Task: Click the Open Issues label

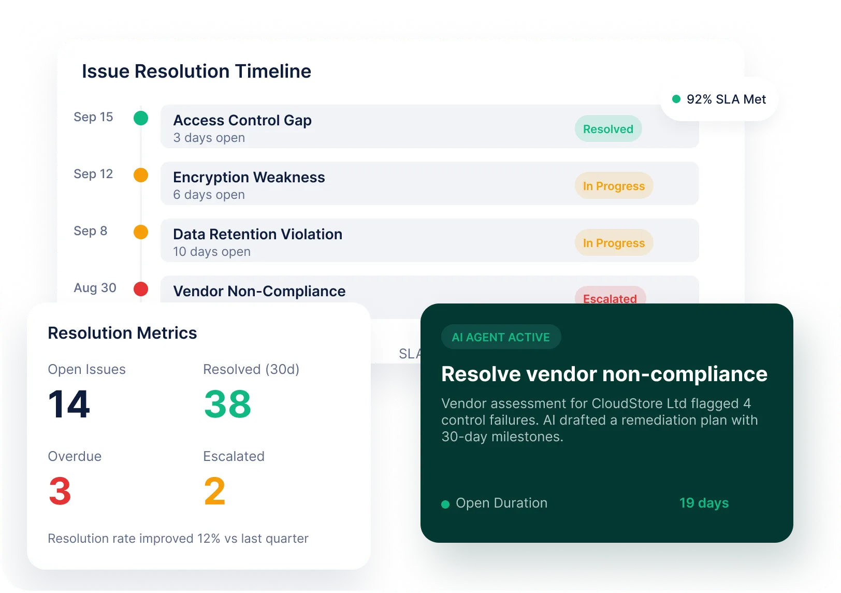Action: coord(86,369)
